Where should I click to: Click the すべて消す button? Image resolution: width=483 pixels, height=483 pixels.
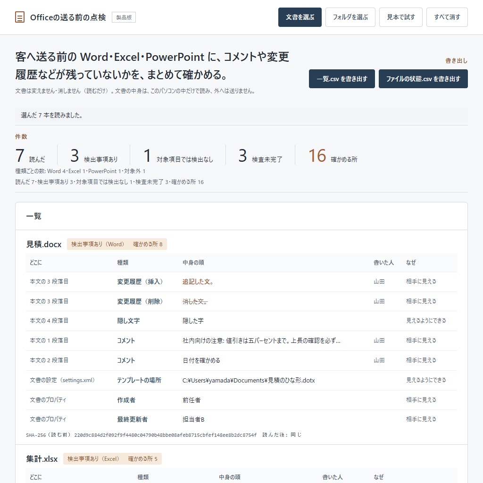pos(447,17)
